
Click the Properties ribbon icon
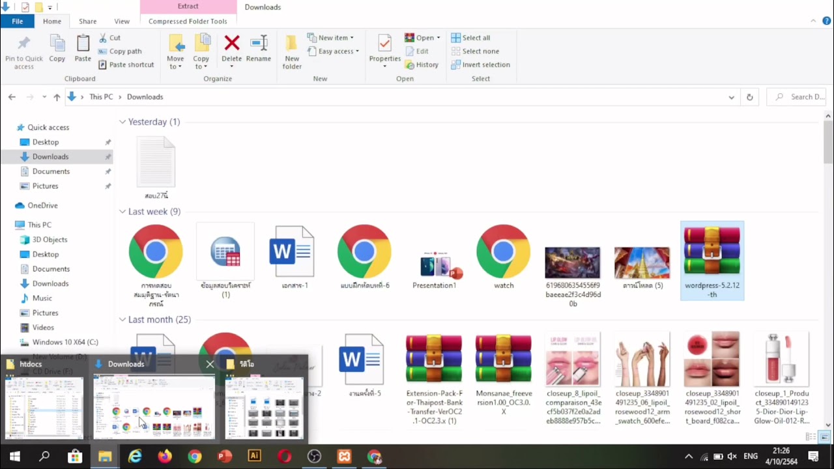click(x=385, y=44)
